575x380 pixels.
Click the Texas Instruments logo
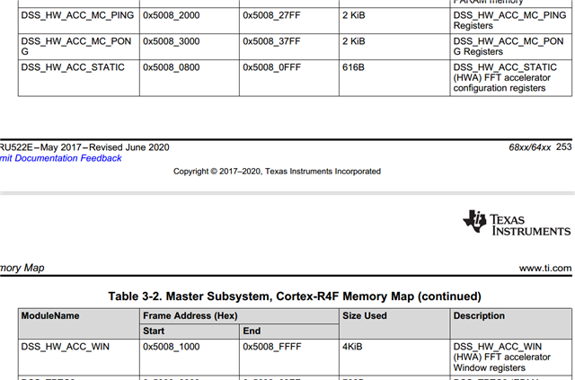pos(517,223)
